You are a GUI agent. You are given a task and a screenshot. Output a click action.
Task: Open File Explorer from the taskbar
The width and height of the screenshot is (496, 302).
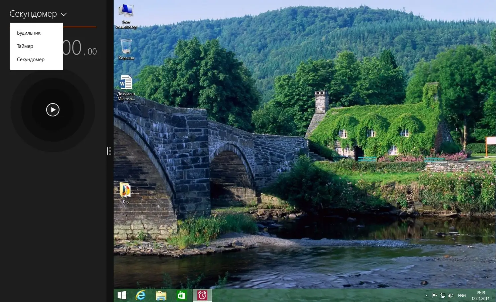tap(161, 295)
